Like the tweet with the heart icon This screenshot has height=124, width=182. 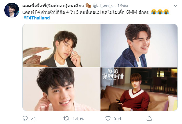(x=108, y=119)
